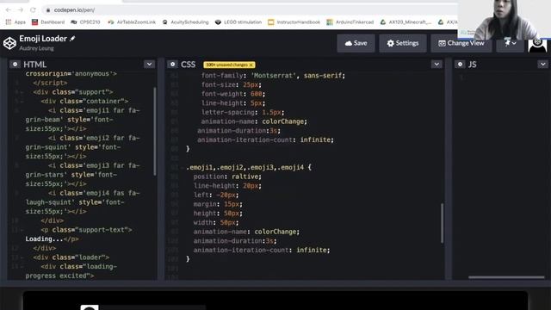This screenshot has width=551, height=310.
Task: Open the user avatar menu
Action: (x=537, y=44)
